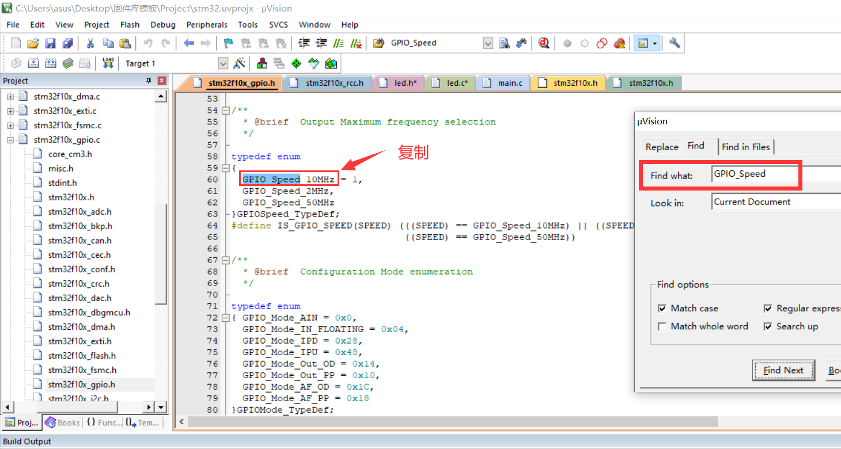Open the Look in Current Document combo

click(x=776, y=202)
